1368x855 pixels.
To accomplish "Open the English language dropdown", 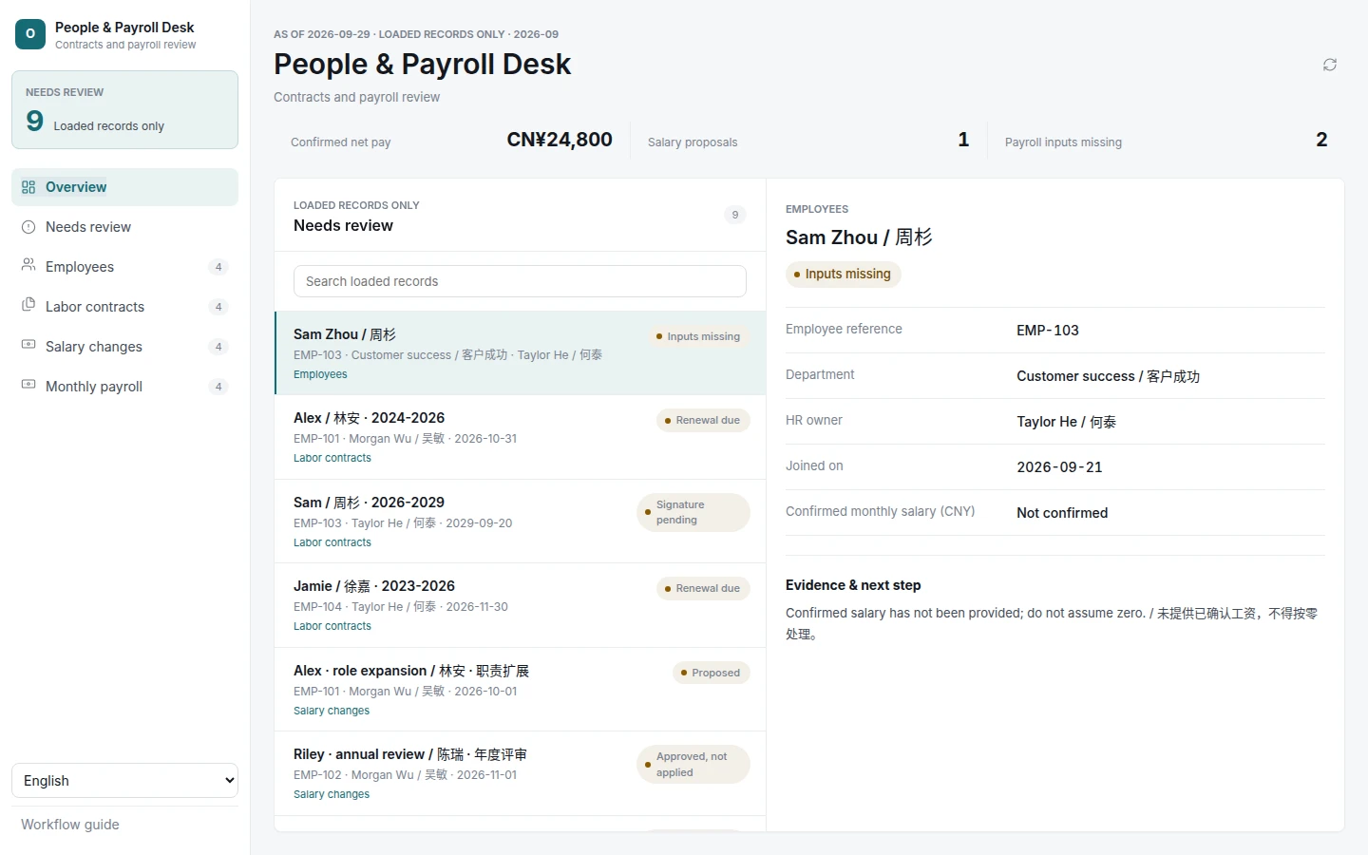I will [124, 781].
